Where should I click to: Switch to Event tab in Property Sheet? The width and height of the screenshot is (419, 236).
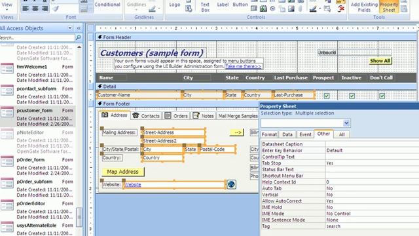point(305,134)
